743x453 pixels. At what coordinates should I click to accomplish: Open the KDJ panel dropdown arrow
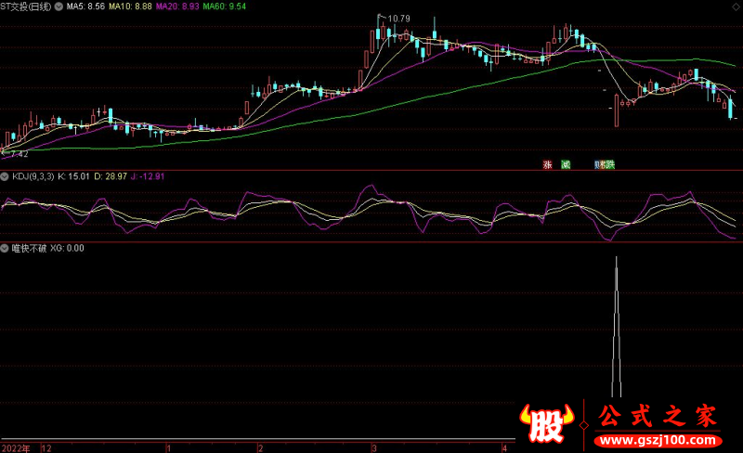[5, 175]
